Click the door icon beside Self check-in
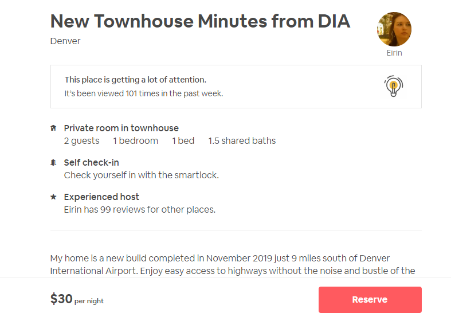Image resolution: width=451 pixels, height=317 pixels. 53,163
